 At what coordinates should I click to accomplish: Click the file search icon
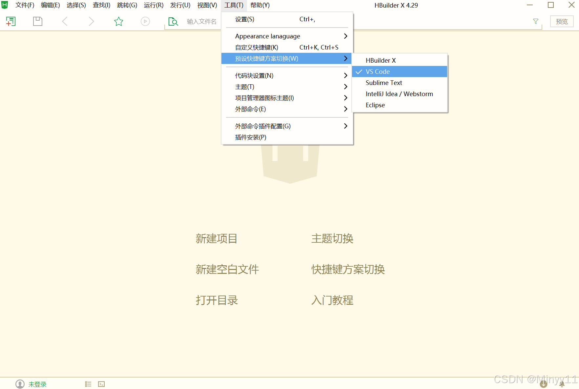tap(173, 22)
